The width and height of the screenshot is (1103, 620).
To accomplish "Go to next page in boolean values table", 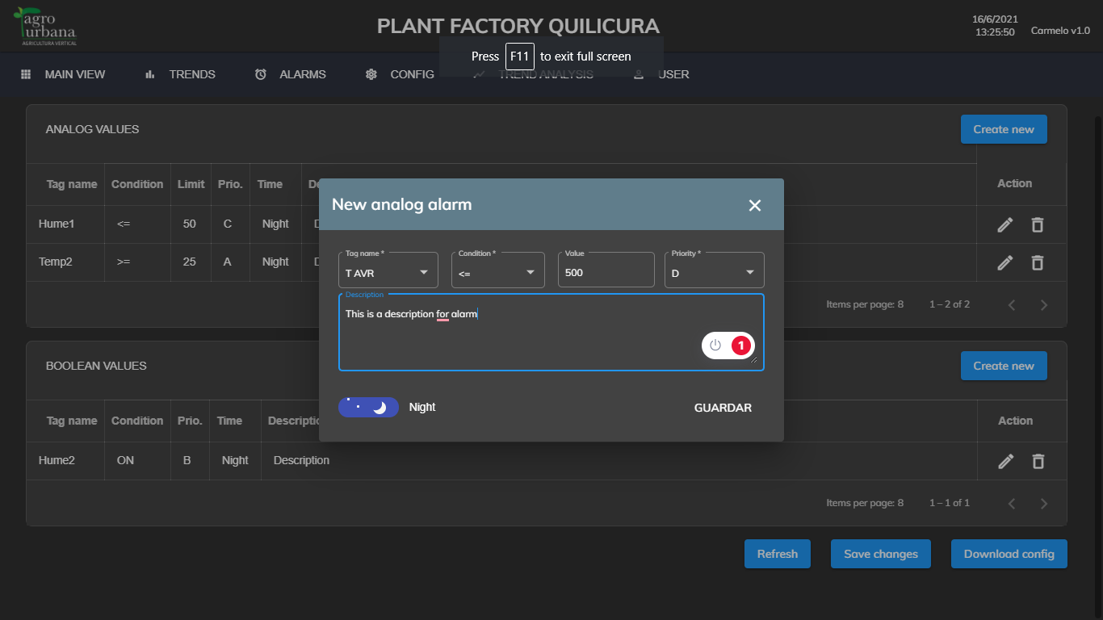I will tap(1044, 504).
